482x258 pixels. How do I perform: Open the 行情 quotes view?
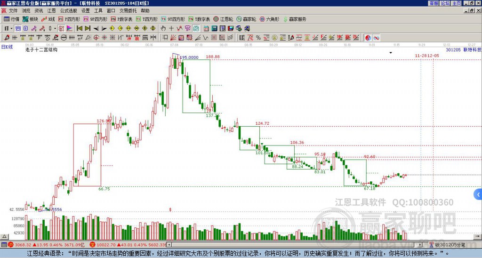pyautogui.click(x=12, y=19)
